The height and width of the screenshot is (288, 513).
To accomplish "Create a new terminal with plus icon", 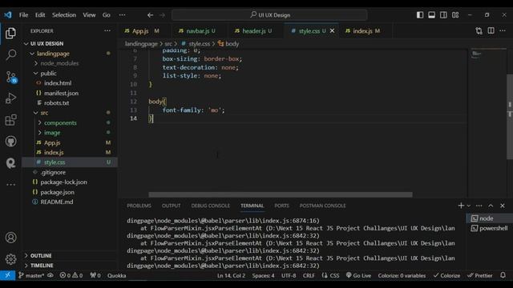I will 461,206.
